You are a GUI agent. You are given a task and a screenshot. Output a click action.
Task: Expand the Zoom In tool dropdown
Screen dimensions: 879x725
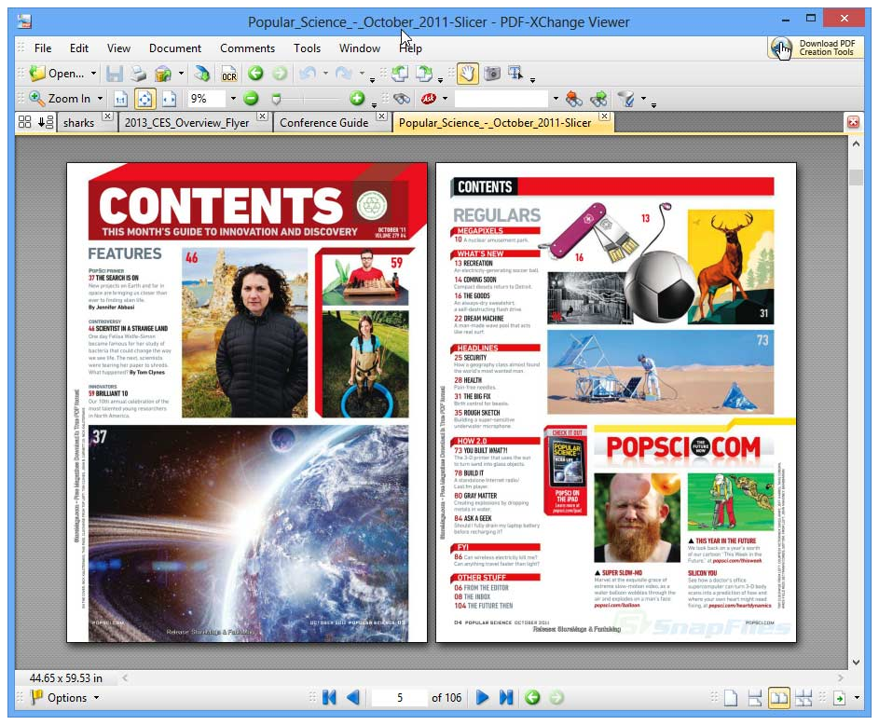point(100,99)
